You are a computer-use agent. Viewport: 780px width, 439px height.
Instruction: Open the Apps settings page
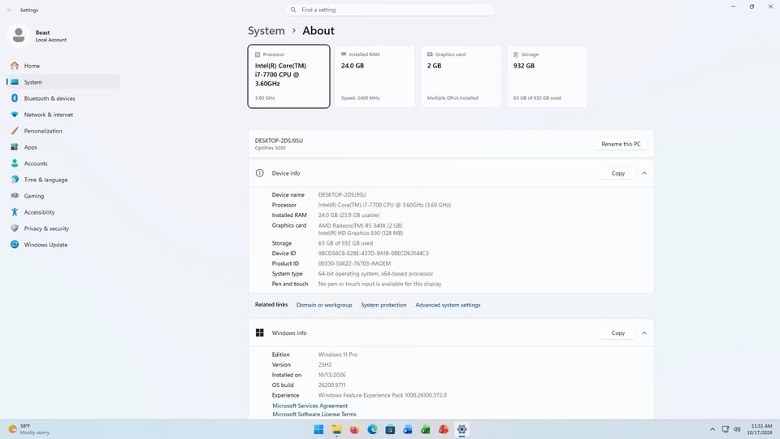coord(63,147)
